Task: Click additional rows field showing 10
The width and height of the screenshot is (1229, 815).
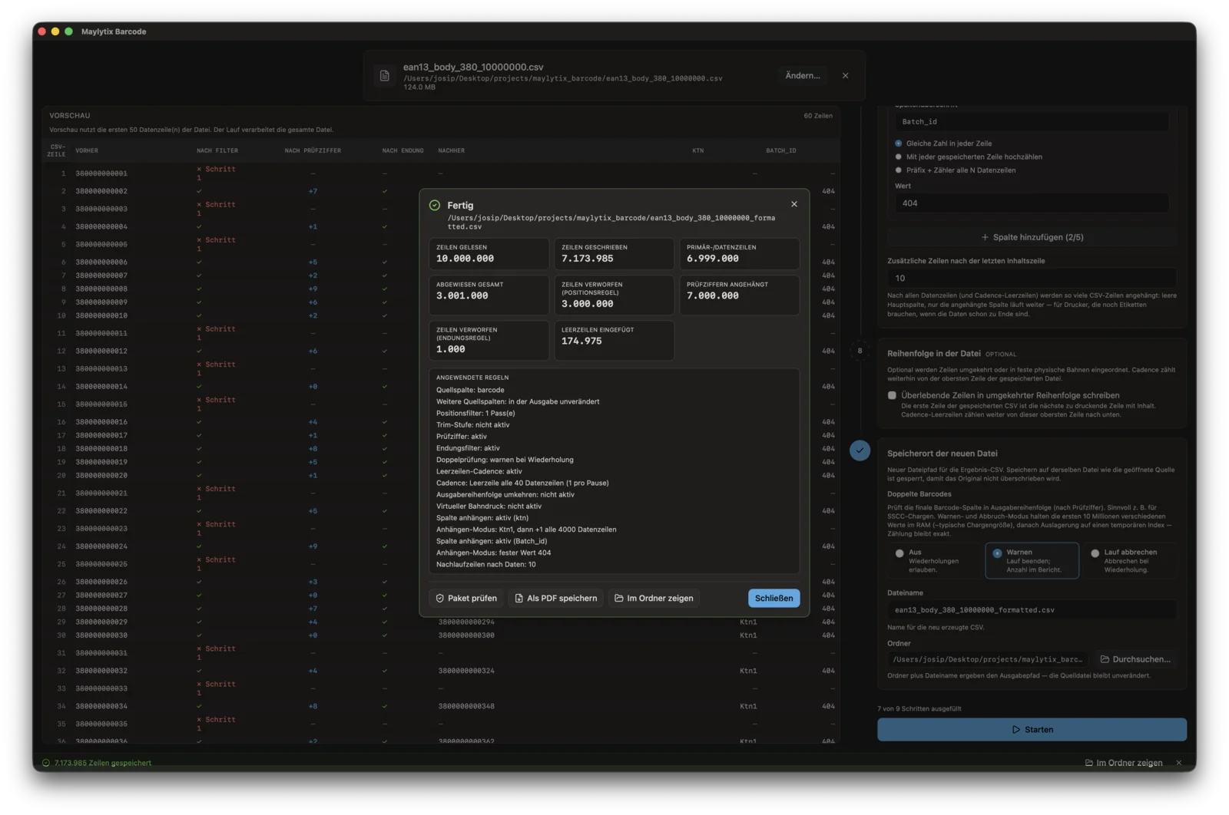Action: click(x=1032, y=278)
